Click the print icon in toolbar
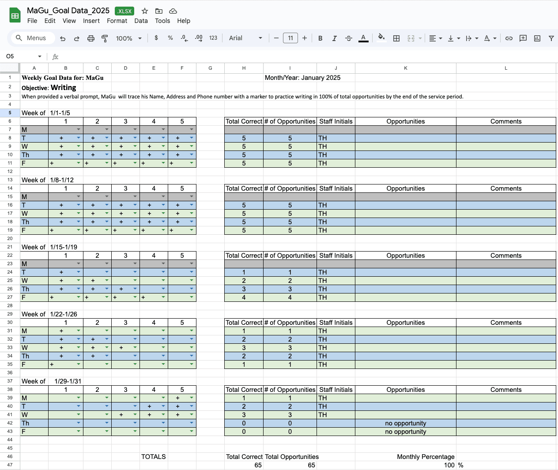 tap(91, 38)
